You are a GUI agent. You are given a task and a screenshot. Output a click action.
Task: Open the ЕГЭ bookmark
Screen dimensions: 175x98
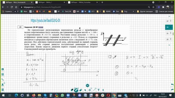[x=91, y=11]
